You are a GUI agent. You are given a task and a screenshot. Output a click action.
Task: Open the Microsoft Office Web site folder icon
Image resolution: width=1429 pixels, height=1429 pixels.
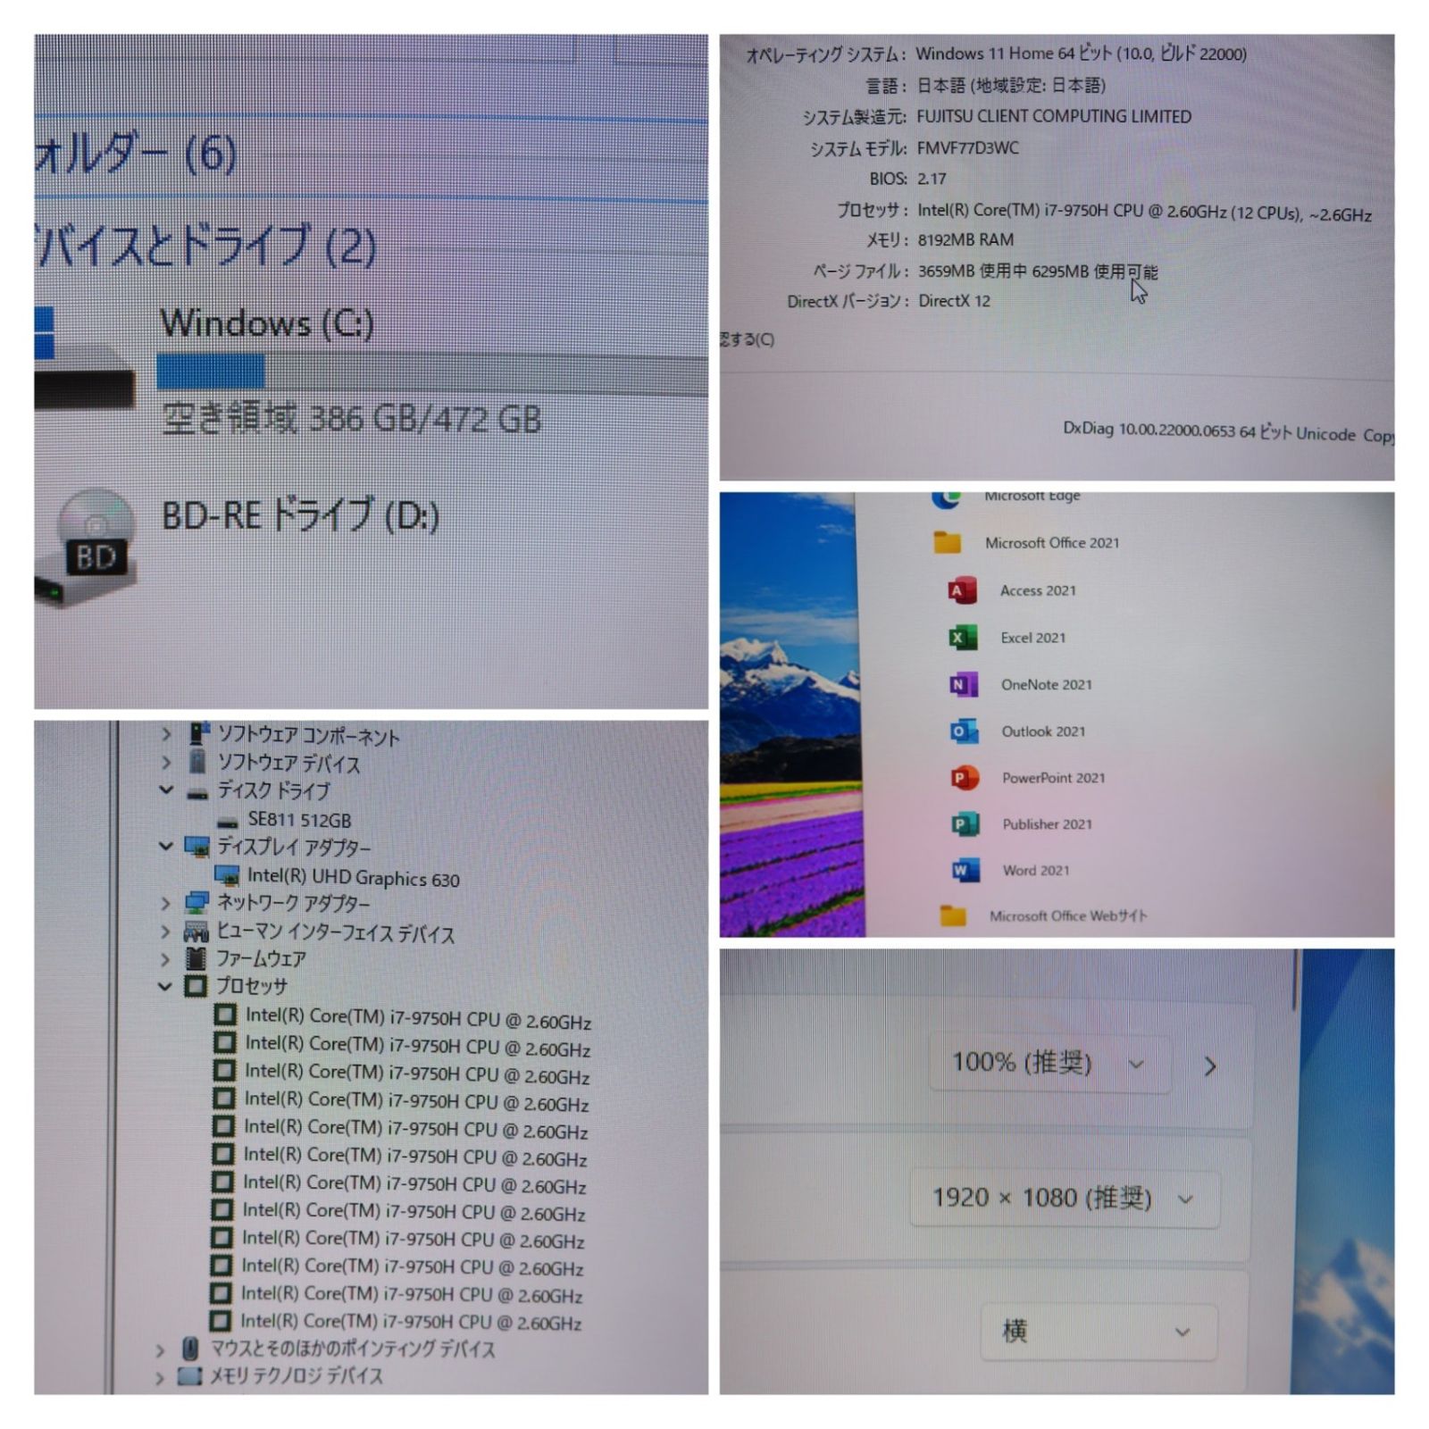[x=953, y=916]
